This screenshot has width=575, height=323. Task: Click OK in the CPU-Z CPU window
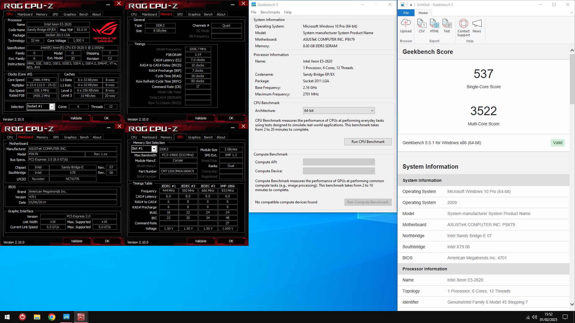coord(106,118)
